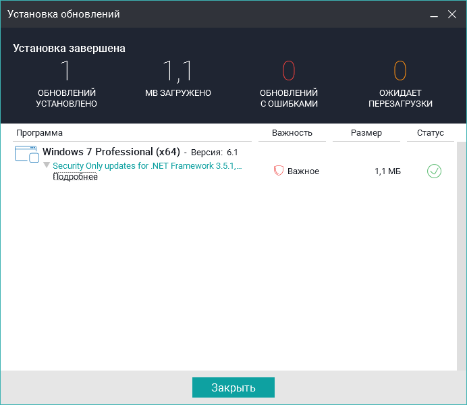Click the red shield importance icon
This screenshot has height=405, width=467.
[278, 171]
